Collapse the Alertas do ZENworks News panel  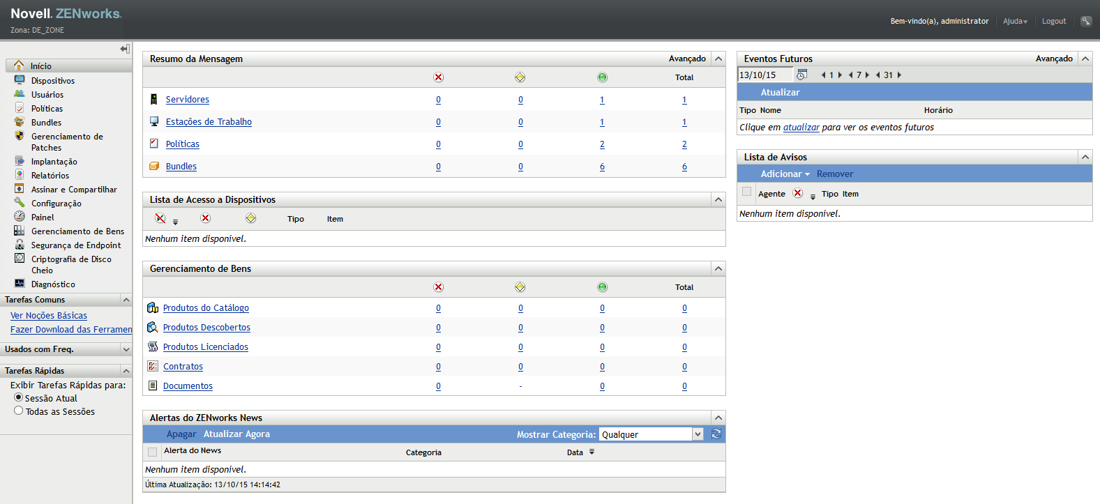pyautogui.click(x=718, y=418)
